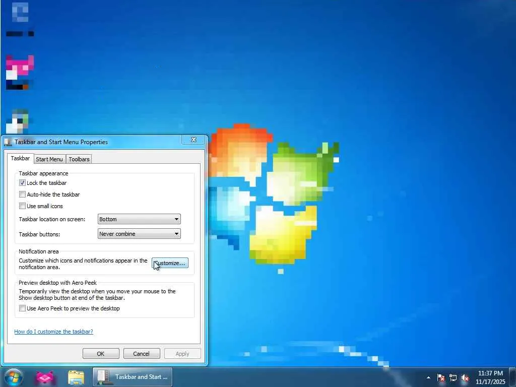Viewport: 516px width, 387px height.
Task: Switch to the Taskbar tab
Action: click(20, 158)
